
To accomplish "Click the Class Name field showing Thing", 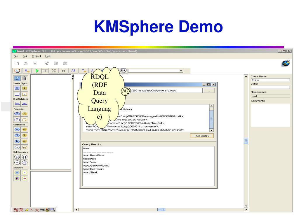I will tap(270, 80).
